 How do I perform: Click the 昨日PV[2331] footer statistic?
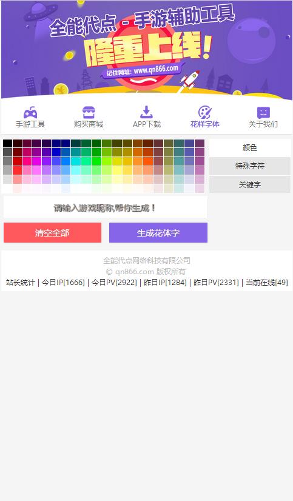[217, 283]
